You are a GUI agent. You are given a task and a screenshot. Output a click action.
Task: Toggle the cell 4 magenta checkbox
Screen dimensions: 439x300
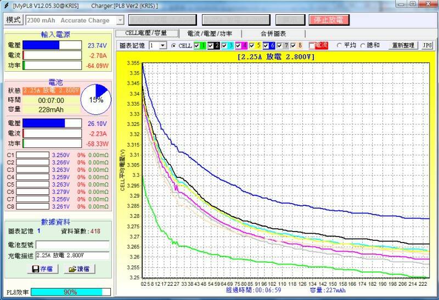pyautogui.click(x=238, y=45)
